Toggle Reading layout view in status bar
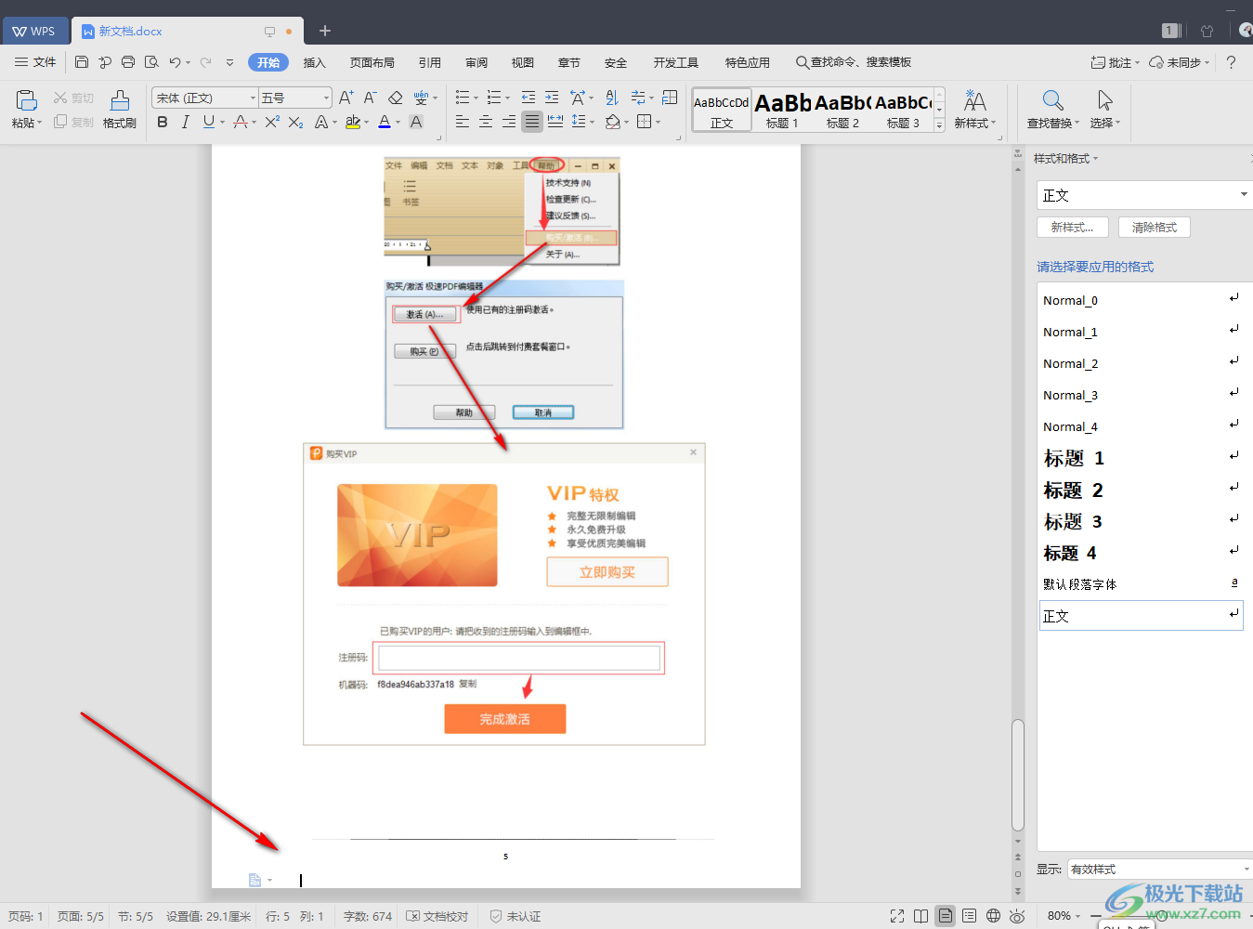This screenshot has width=1253, height=929. (x=920, y=916)
